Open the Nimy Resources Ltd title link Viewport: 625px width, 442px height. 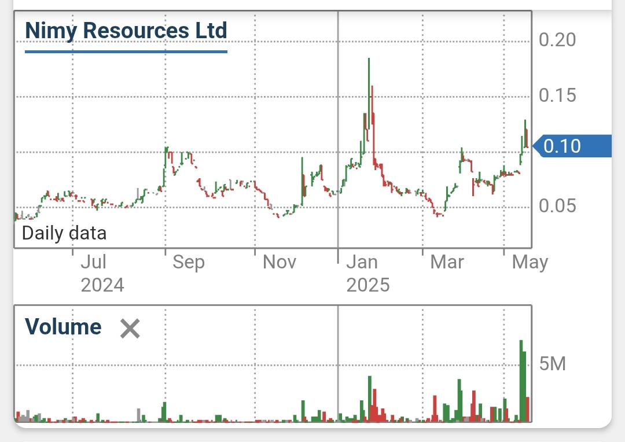pos(126,30)
